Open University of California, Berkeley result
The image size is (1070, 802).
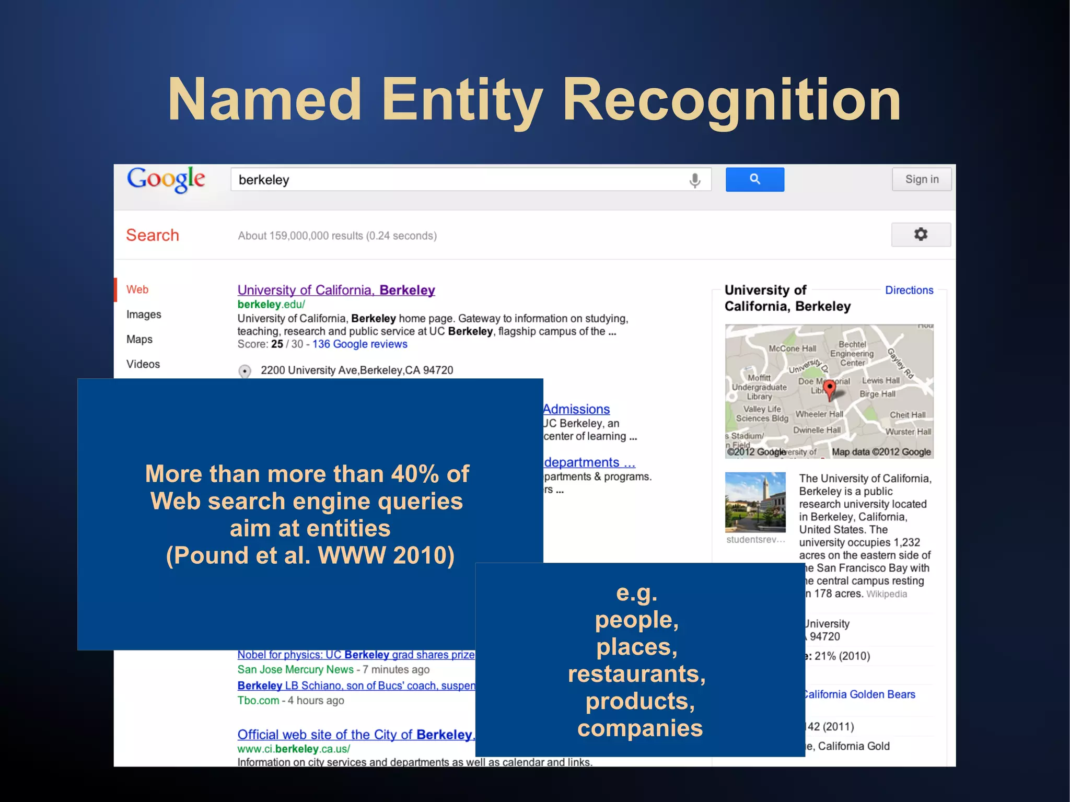(336, 290)
